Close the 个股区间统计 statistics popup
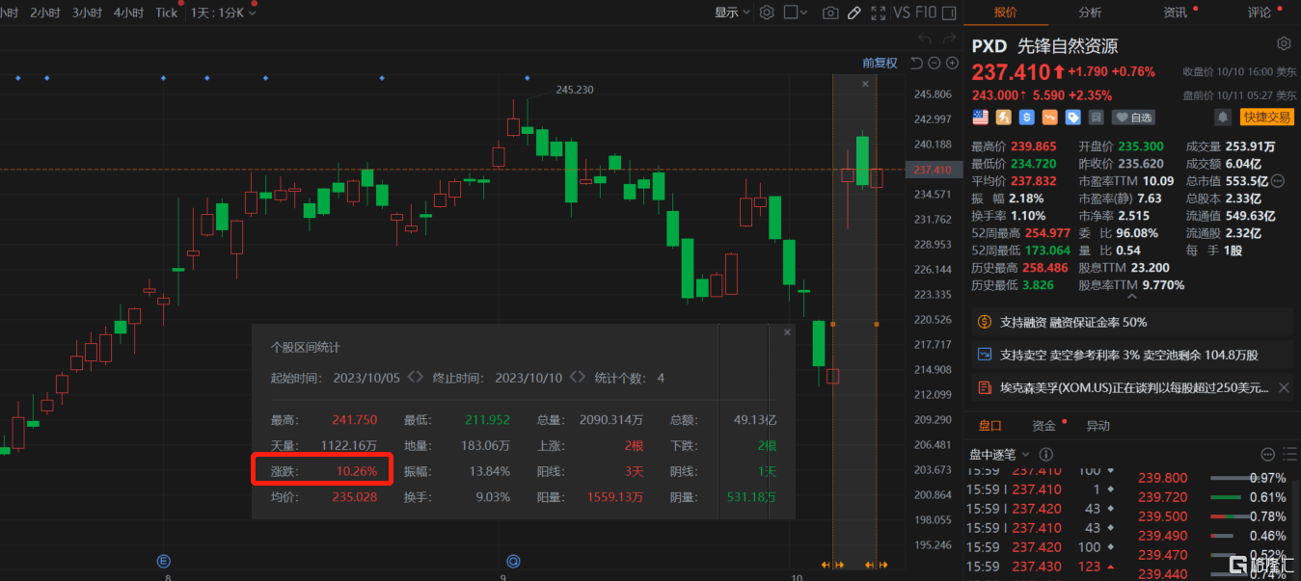The height and width of the screenshot is (581, 1301). pyautogui.click(x=787, y=332)
